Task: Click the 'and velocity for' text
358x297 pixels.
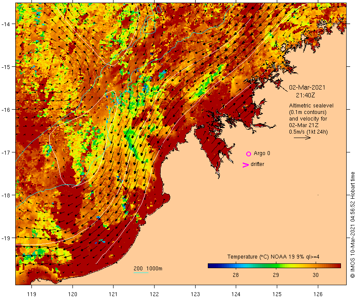Action: [308, 118]
